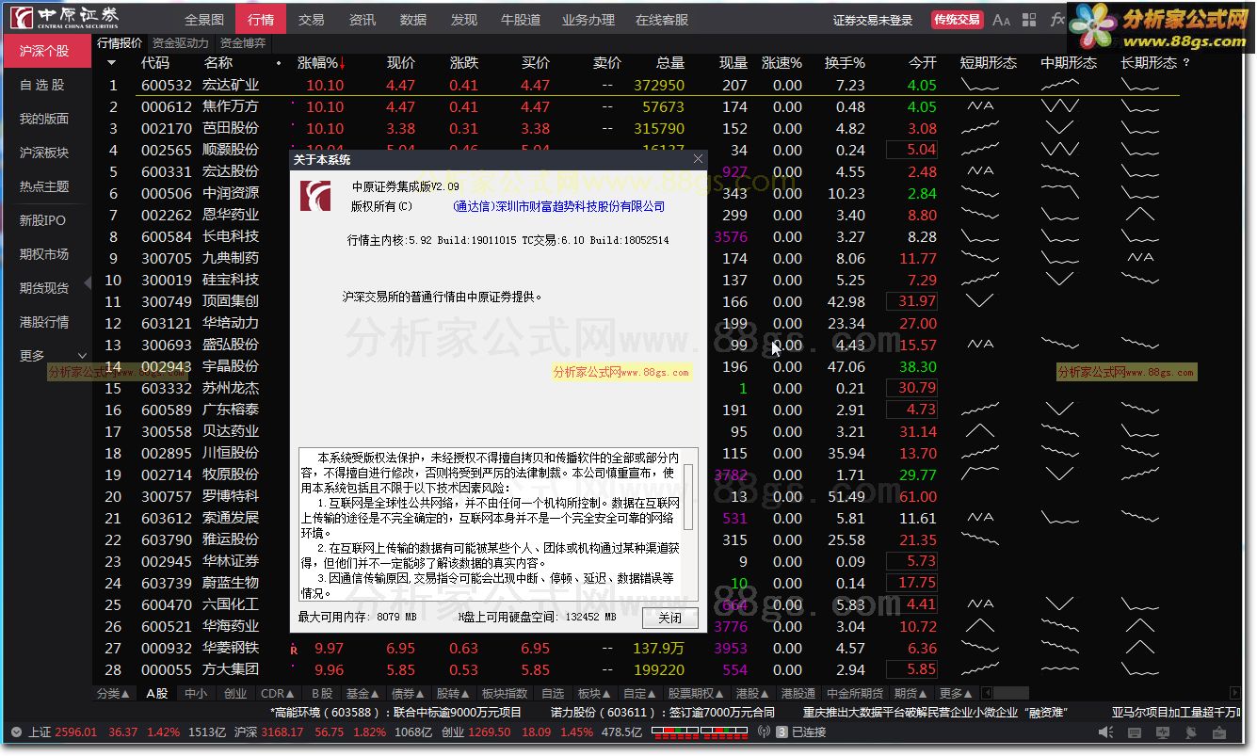
Task: Click news ticker item 高能环境（603588）
Action: (395, 713)
